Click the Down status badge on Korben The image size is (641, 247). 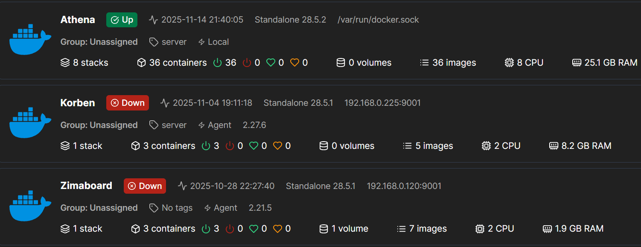[x=127, y=102]
